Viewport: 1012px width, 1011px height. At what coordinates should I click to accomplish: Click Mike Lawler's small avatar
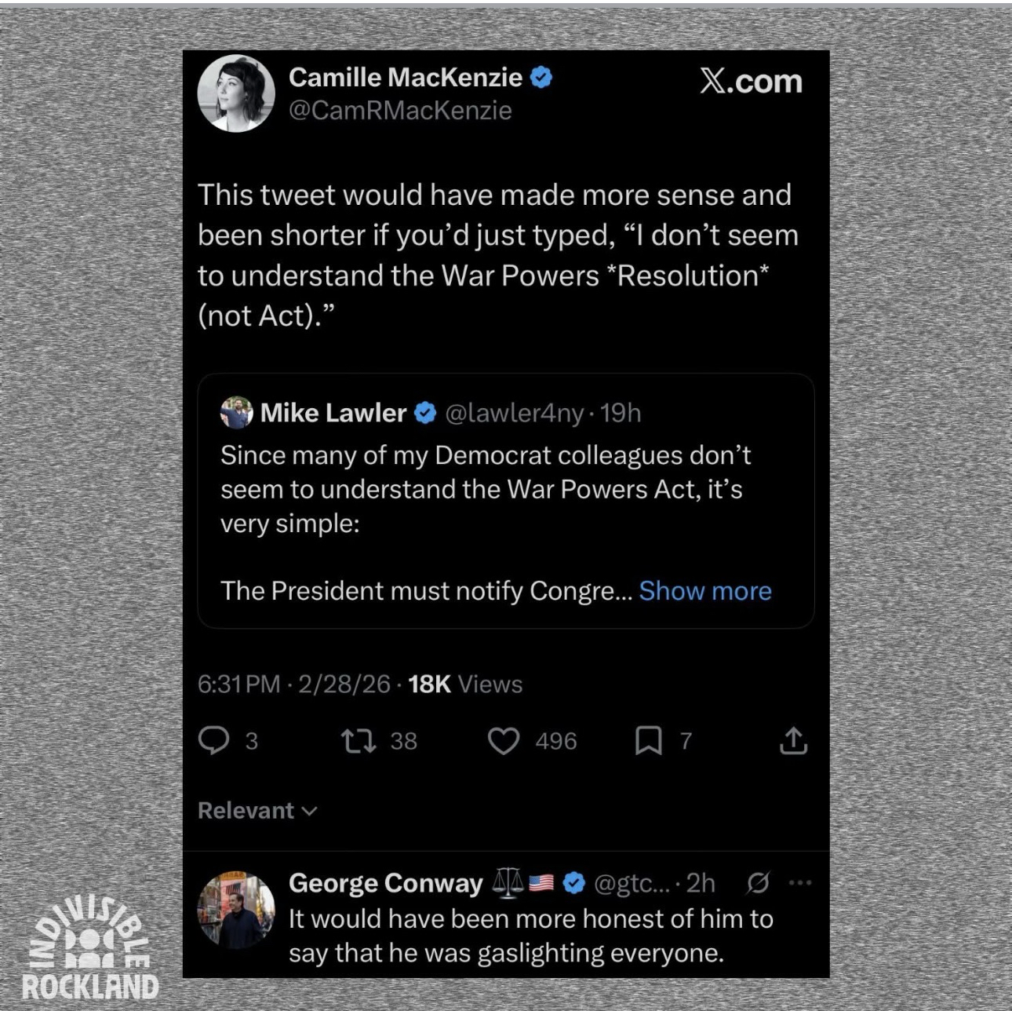[236, 413]
